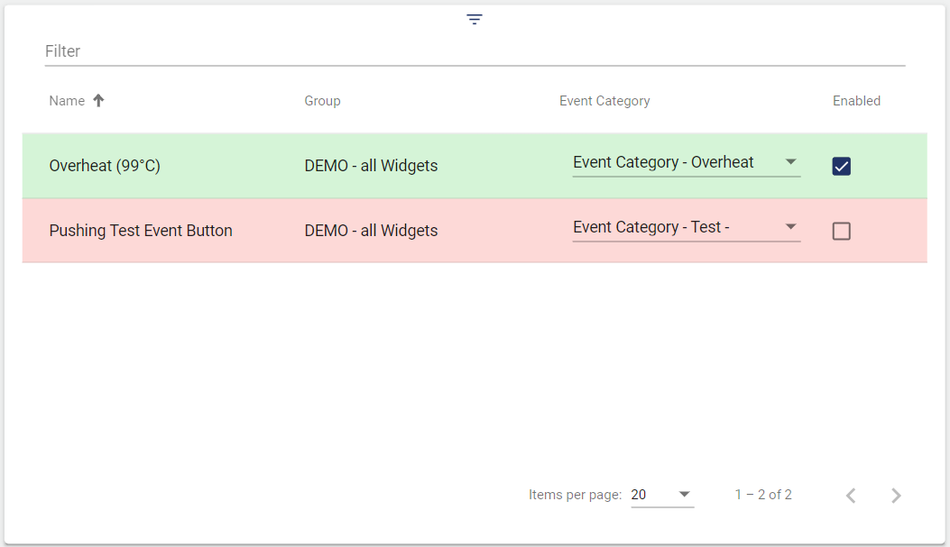Open the Event Category - Overheat dropdown
Image resolution: width=950 pixels, height=547 pixels.
tap(686, 163)
